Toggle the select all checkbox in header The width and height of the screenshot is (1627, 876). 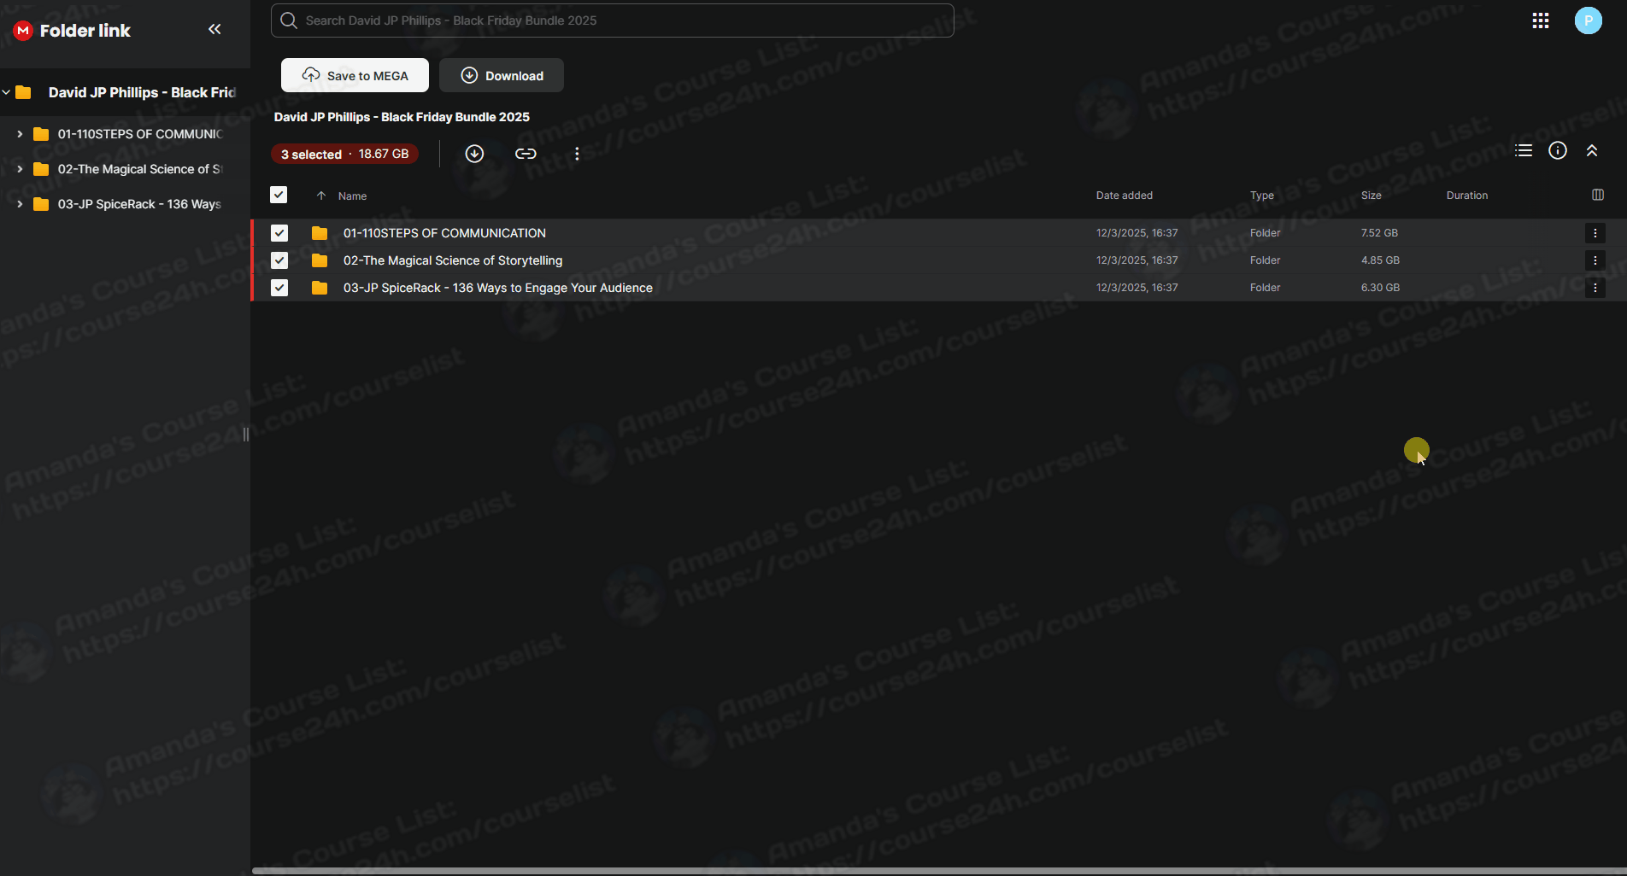click(x=279, y=196)
